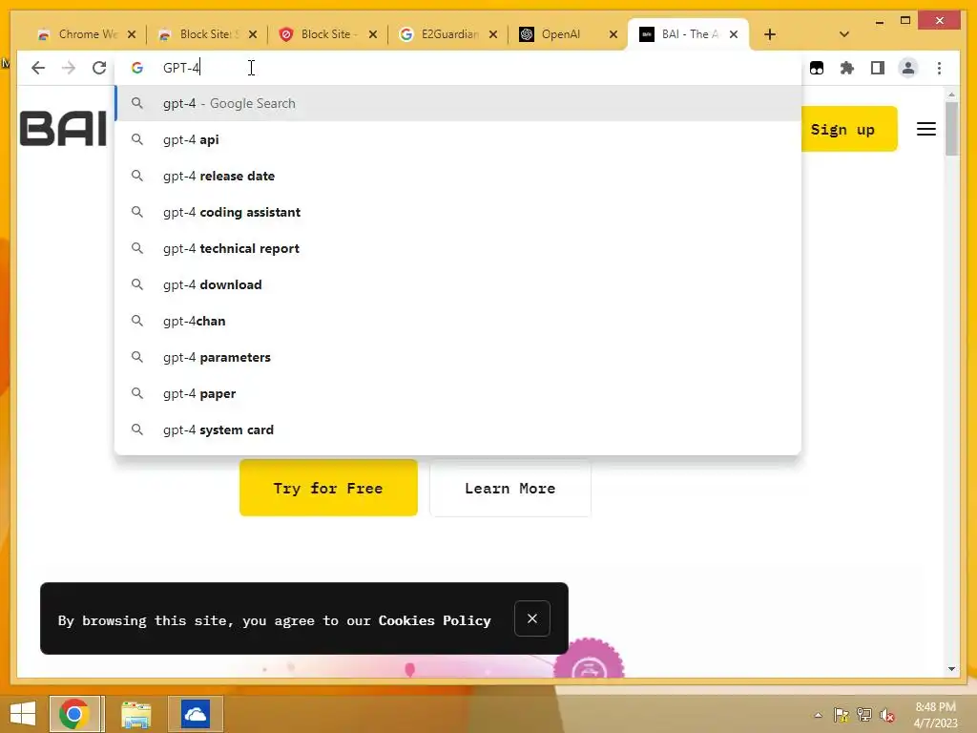The height and width of the screenshot is (733, 977).
Task: Choose 'gpt-4 technical report' suggestion
Action: tap(458, 248)
